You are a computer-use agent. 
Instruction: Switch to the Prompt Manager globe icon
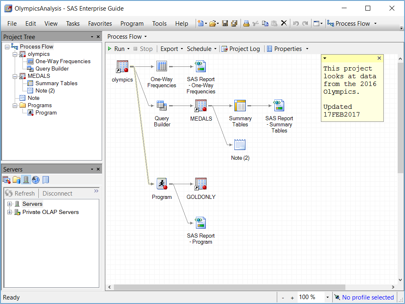point(36,180)
